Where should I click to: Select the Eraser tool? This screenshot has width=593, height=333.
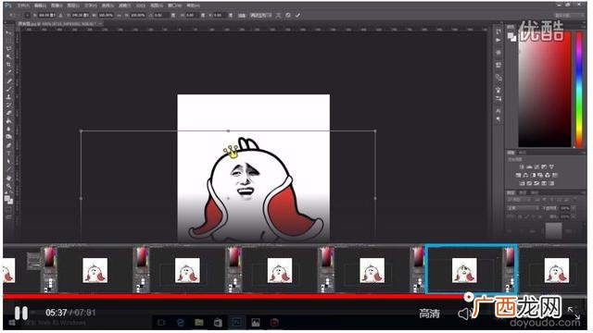point(8,113)
